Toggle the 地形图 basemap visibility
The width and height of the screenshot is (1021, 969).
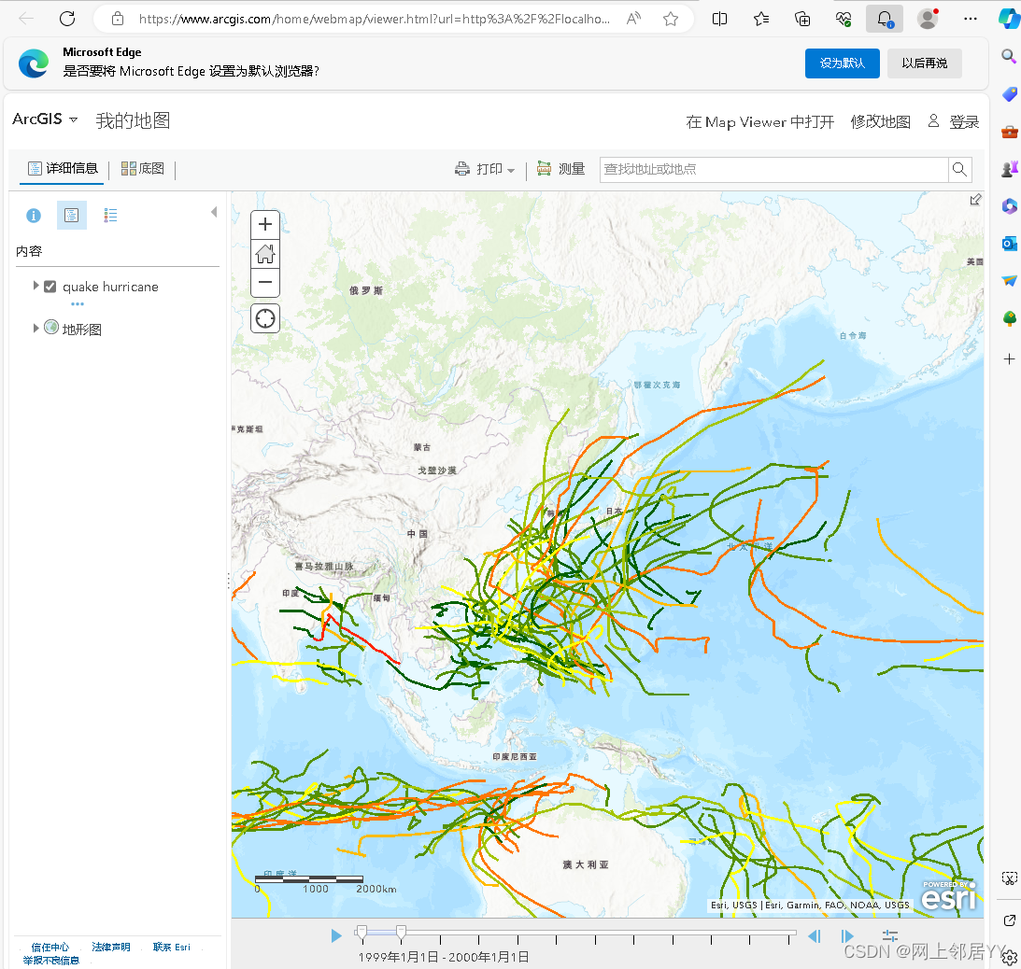coord(51,327)
